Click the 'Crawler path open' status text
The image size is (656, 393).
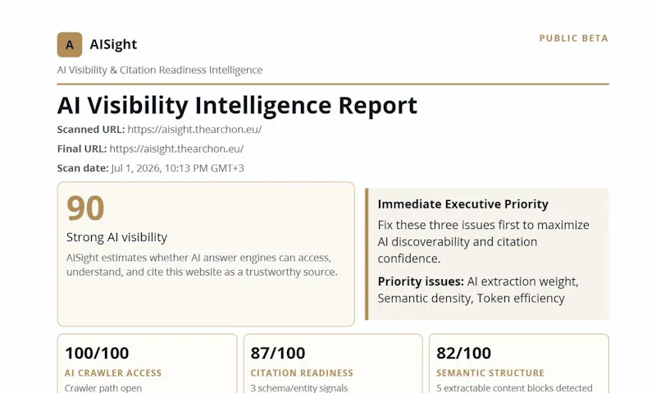(103, 388)
